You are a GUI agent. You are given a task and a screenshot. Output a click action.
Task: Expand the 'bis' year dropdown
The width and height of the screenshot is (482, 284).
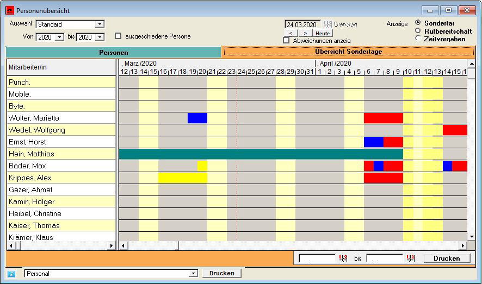click(x=100, y=37)
